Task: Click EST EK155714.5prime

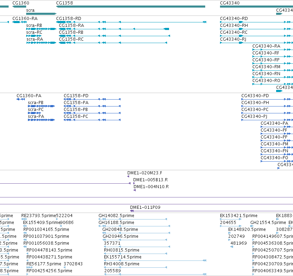Action: coord(123,257)
